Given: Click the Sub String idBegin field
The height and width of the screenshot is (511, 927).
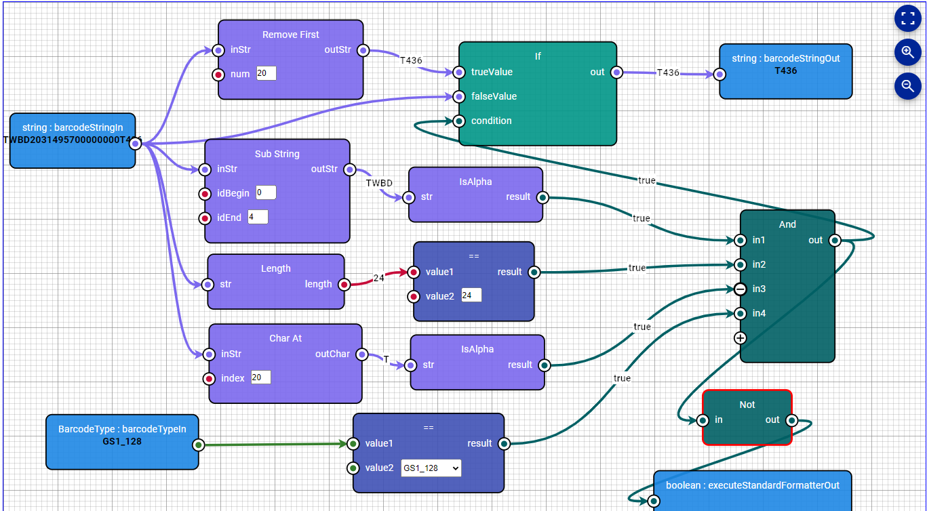Looking at the screenshot, I should [265, 193].
